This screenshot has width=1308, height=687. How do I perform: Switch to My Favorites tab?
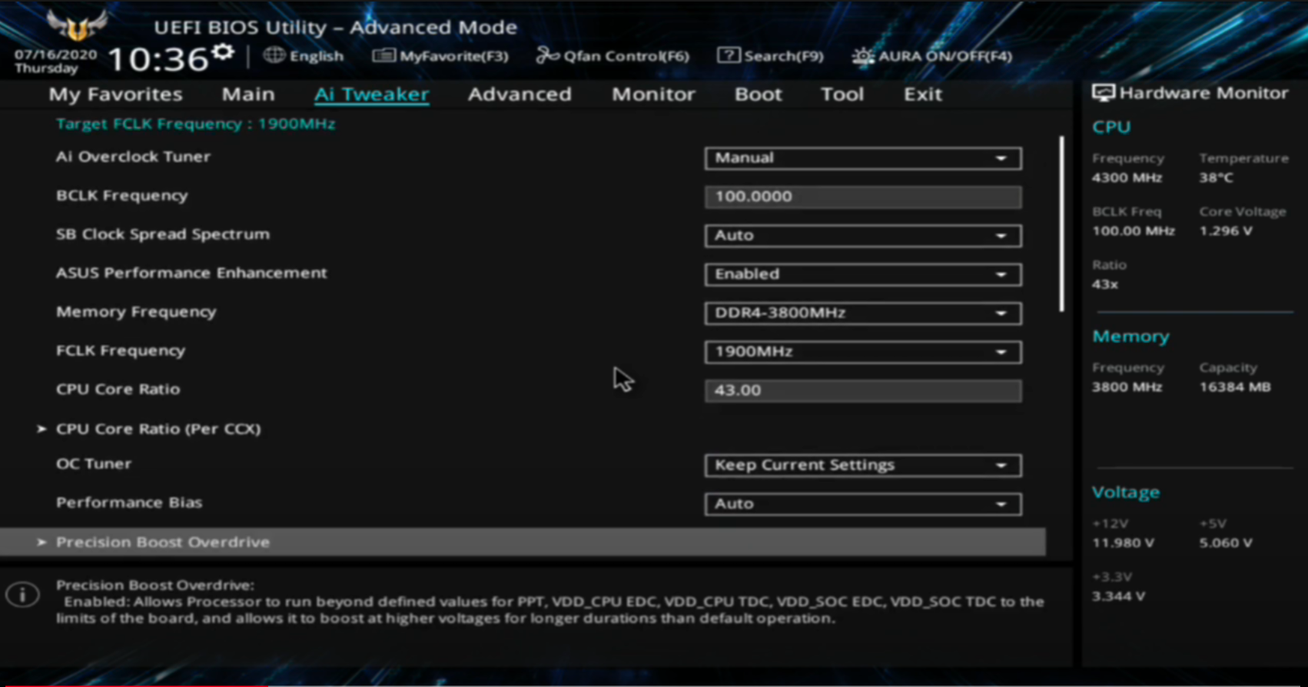pos(115,95)
